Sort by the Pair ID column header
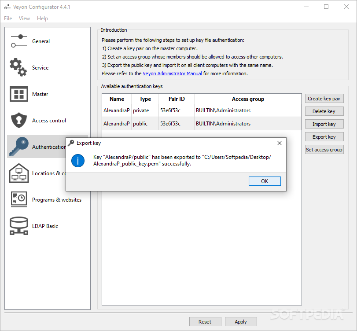The height and width of the screenshot is (331, 357). 177,99
